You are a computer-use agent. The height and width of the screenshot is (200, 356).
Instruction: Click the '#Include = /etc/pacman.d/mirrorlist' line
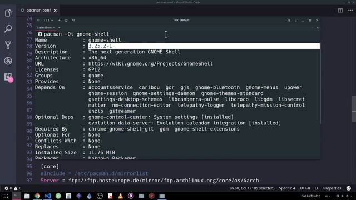[94, 173]
